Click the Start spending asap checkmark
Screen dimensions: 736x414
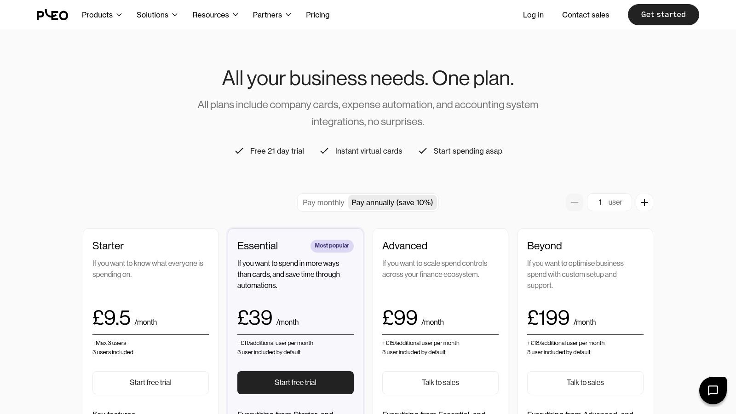coord(423,151)
